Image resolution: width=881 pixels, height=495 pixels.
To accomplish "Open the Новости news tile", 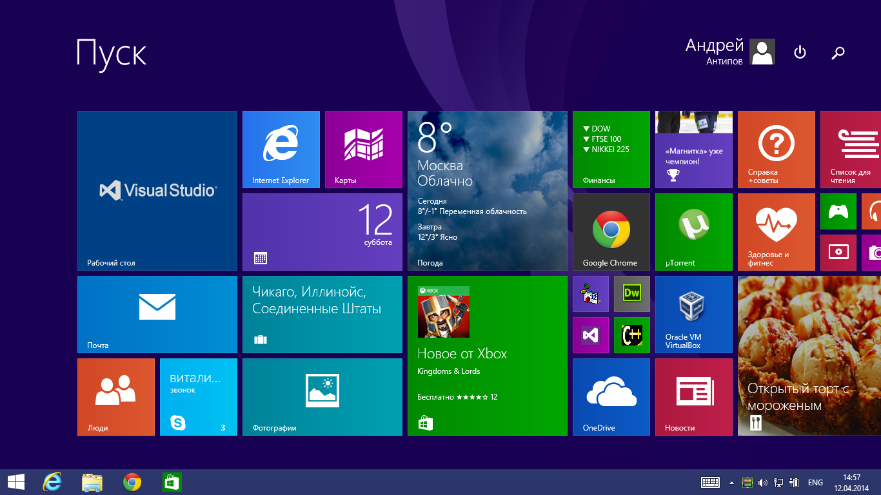I will (x=694, y=397).
